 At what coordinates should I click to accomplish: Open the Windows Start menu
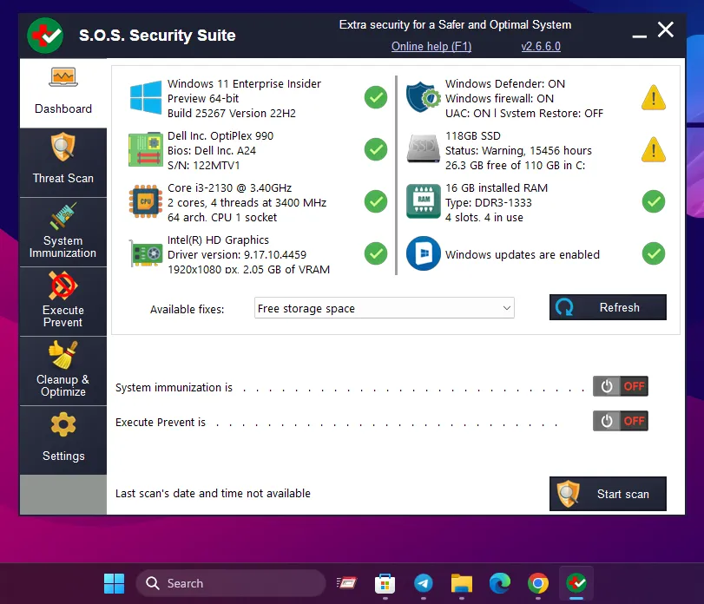(114, 583)
